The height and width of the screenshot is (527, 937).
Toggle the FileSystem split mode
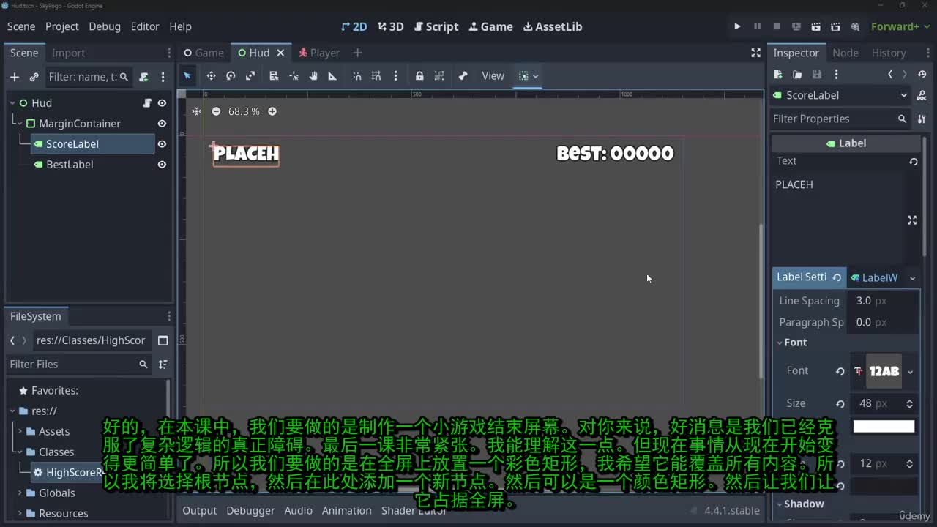163,340
